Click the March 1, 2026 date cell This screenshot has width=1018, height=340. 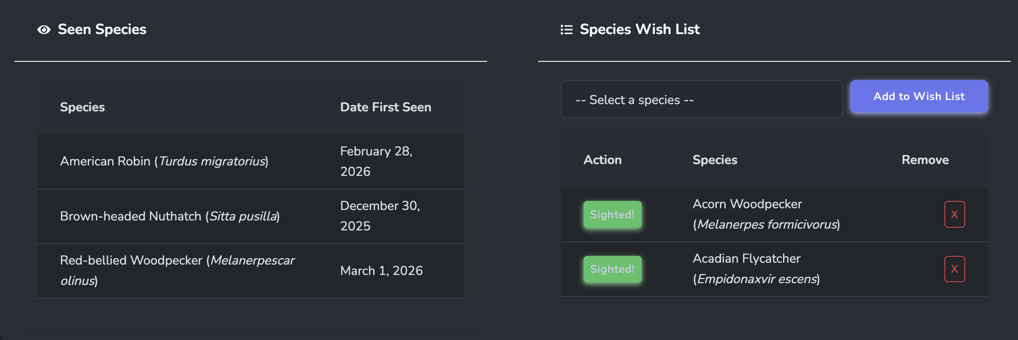(381, 271)
